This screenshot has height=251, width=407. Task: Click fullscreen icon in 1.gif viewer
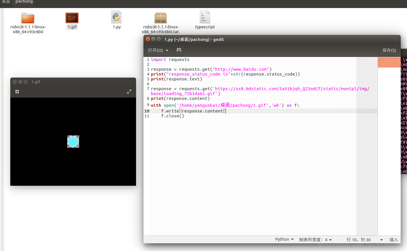click(x=129, y=92)
